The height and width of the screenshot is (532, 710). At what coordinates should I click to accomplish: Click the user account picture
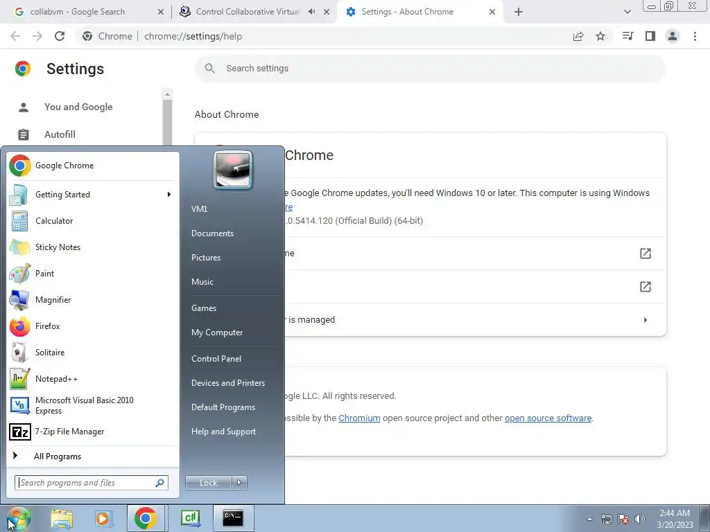click(x=233, y=170)
